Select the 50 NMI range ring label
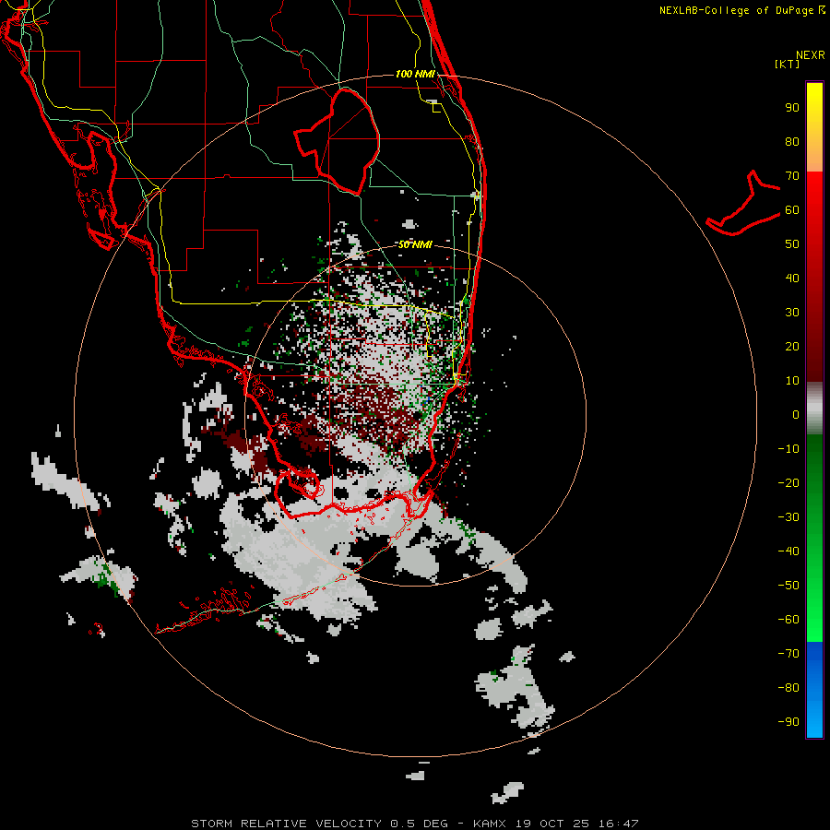Viewport: 830px width, 830px height. pos(415,244)
